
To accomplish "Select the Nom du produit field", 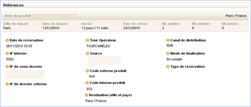I will [55, 16].
